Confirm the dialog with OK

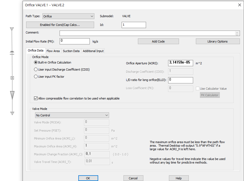88,178
